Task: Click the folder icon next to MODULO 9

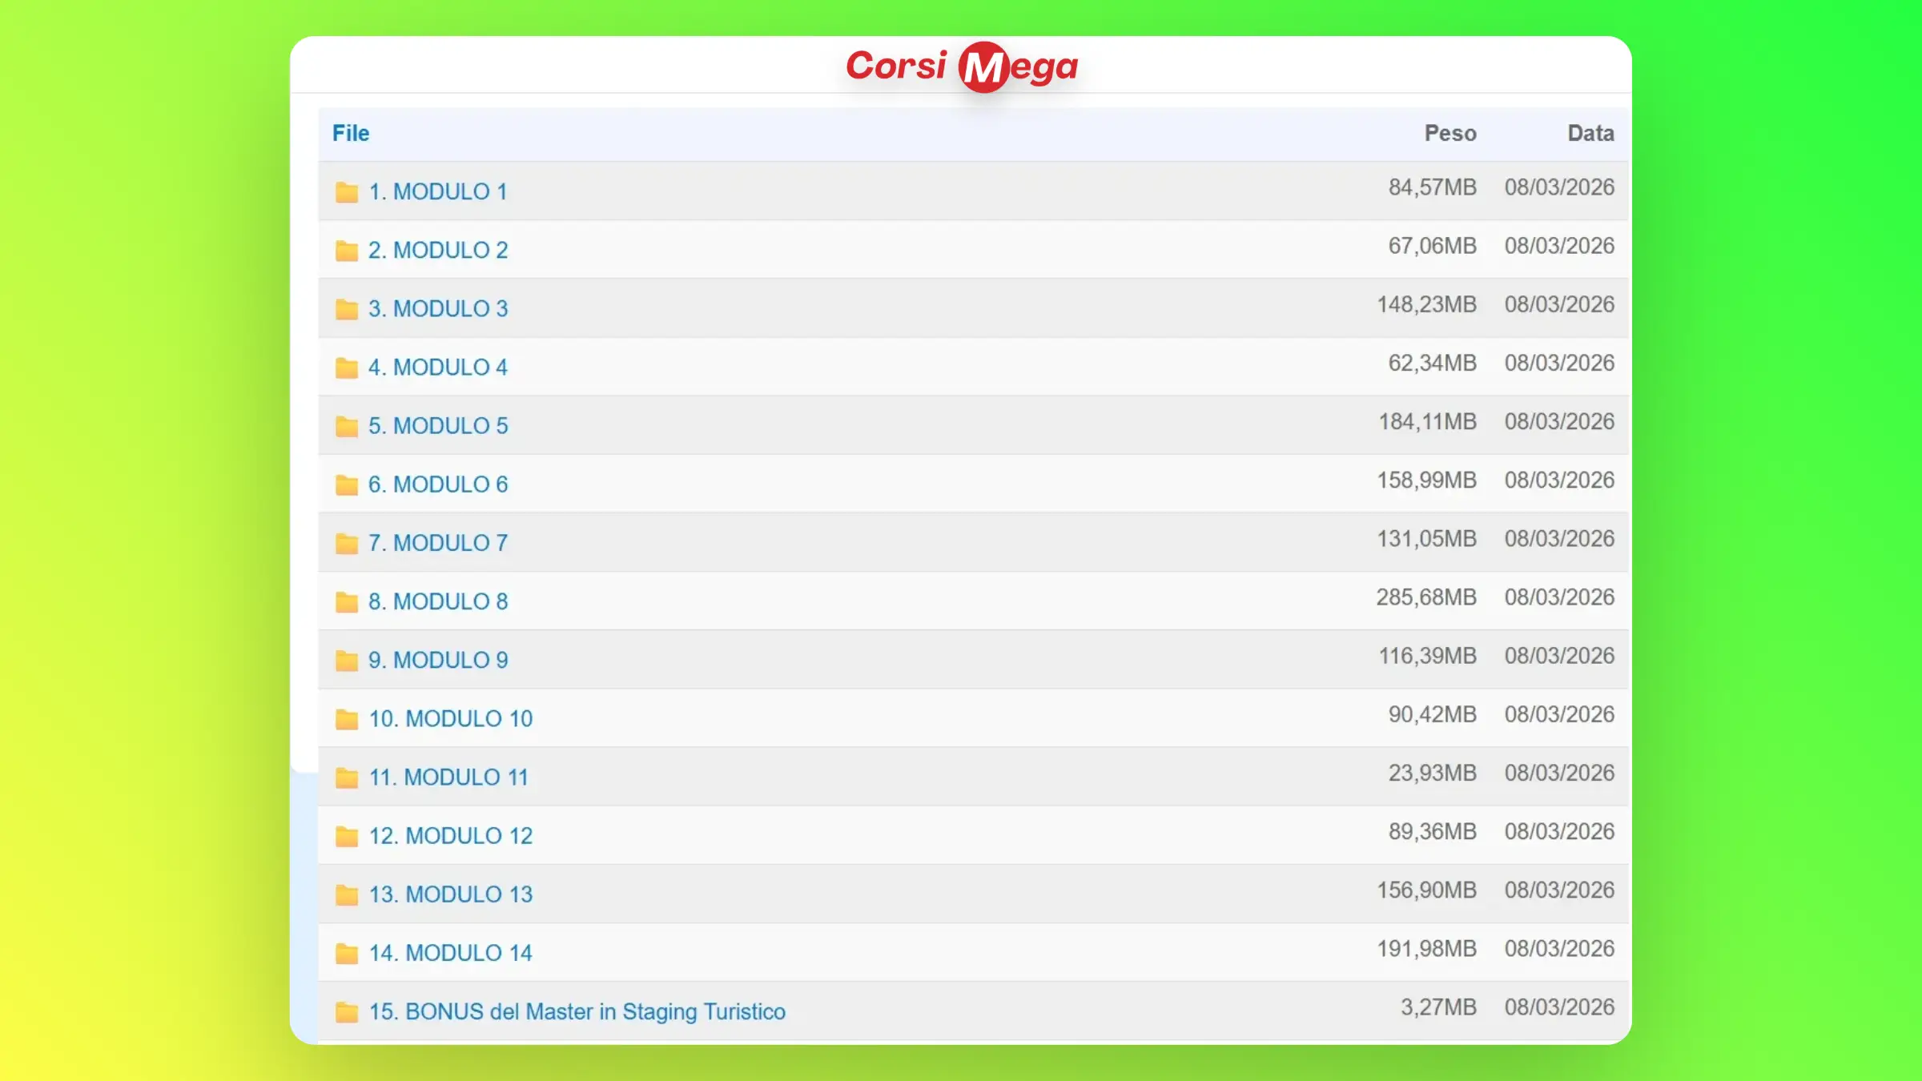Action: pos(346,661)
